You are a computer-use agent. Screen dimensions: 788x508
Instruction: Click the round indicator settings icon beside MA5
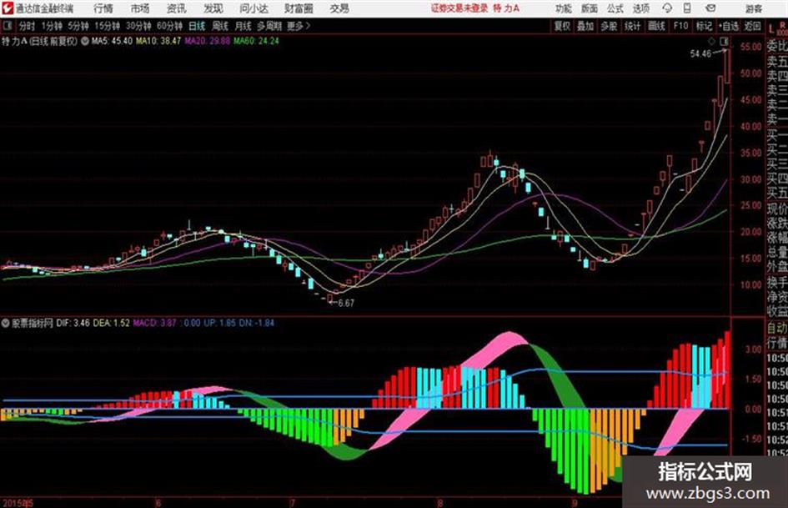tap(85, 41)
